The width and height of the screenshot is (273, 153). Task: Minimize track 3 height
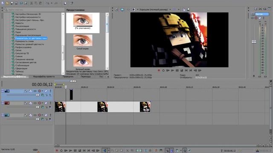click(x=3, y=115)
